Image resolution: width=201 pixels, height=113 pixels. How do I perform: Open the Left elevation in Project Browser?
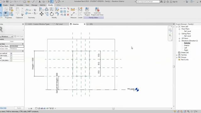click(186, 48)
